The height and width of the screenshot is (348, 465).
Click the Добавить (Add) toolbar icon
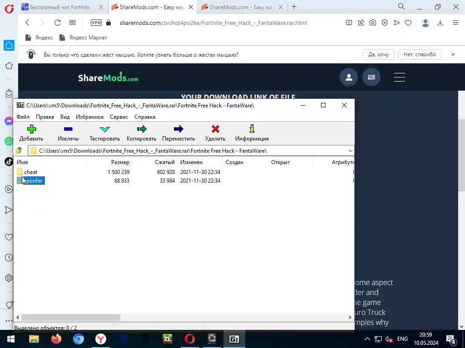coord(31,129)
